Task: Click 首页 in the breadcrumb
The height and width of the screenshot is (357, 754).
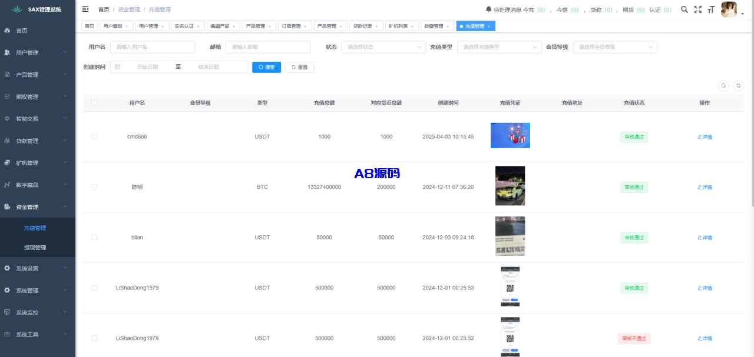Action: (104, 9)
